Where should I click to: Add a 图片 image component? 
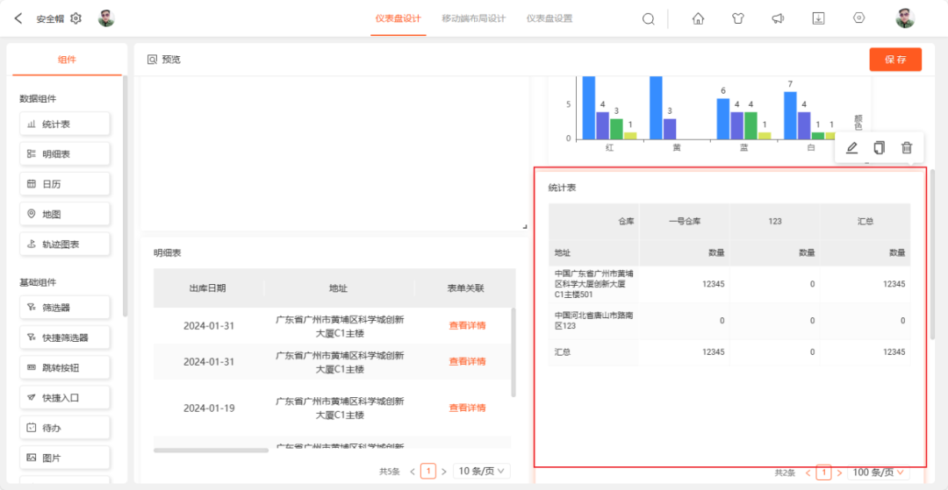65,458
